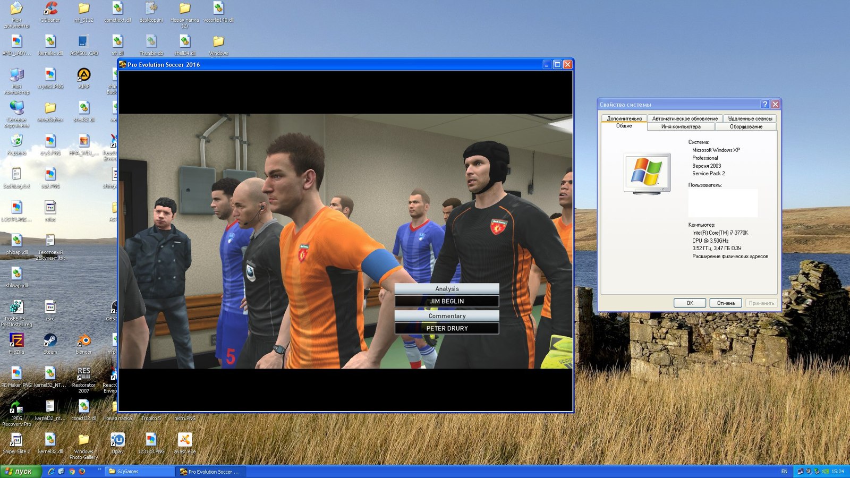
Task: Open the AIMP desktop shortcut
Action: pos(83,75)
